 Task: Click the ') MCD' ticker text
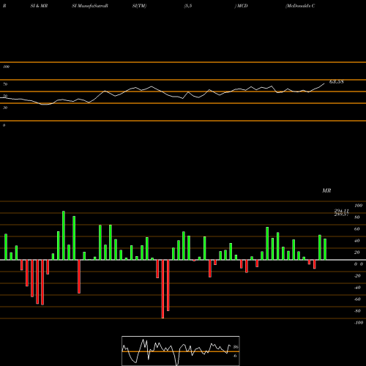pyautogui.click(x=241, y=6)
